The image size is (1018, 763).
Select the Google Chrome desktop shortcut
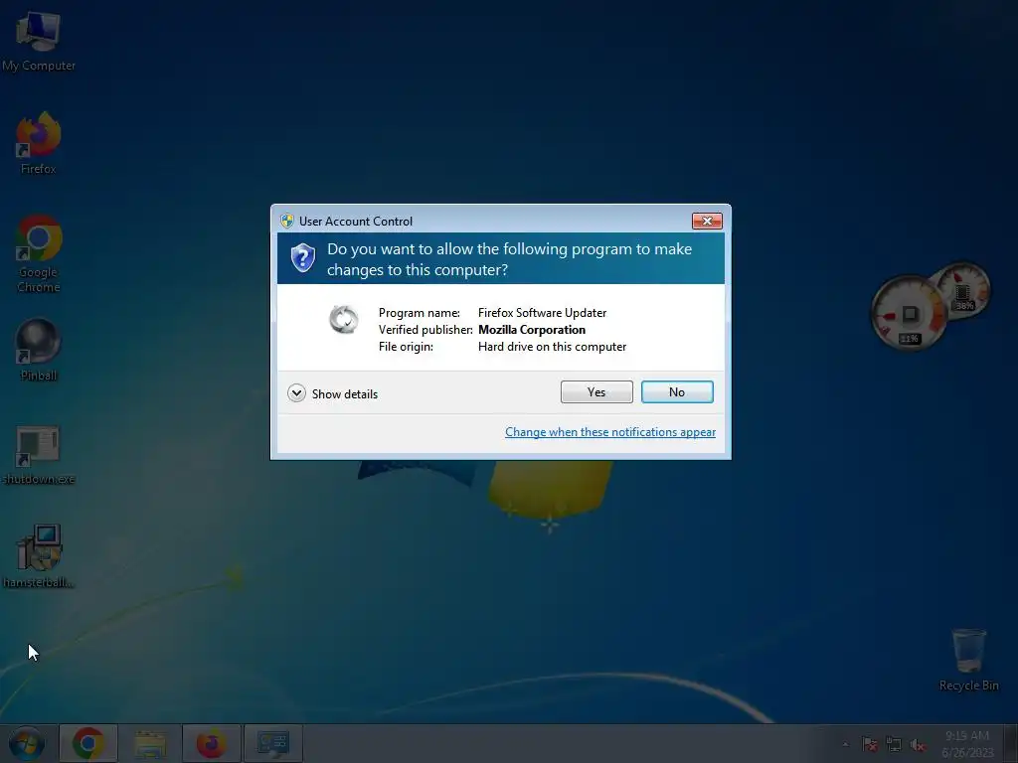[39, 253]
